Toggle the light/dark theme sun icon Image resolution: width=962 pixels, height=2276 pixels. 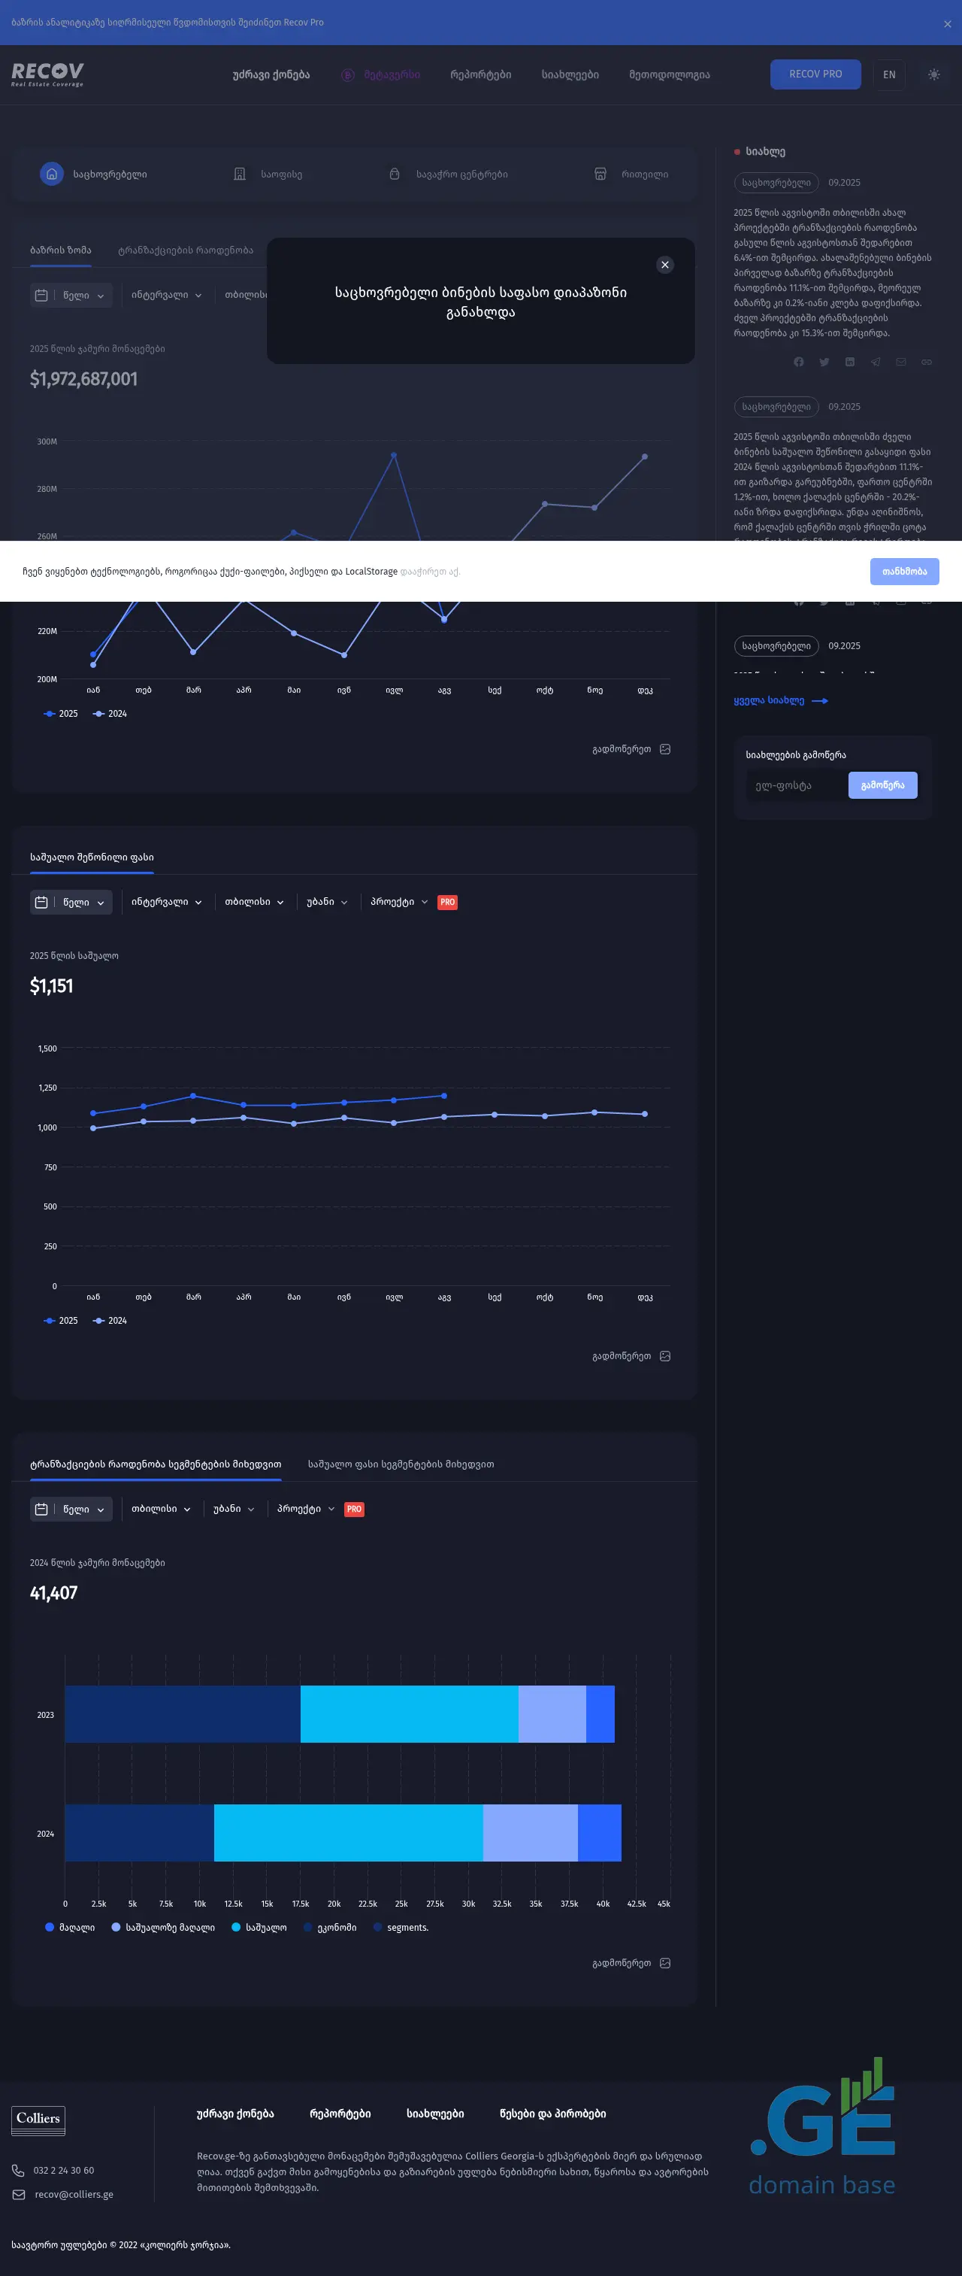click(933, 74)
